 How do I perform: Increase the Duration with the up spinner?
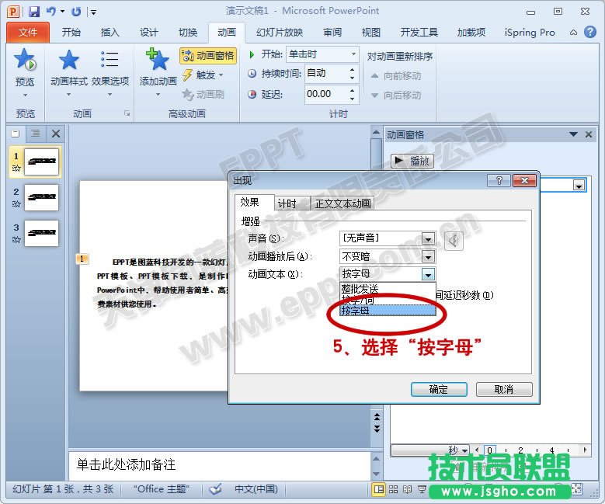tap(352, 69)
